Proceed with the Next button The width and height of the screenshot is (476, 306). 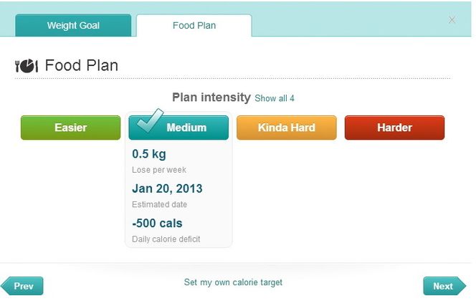click(444, 286)
